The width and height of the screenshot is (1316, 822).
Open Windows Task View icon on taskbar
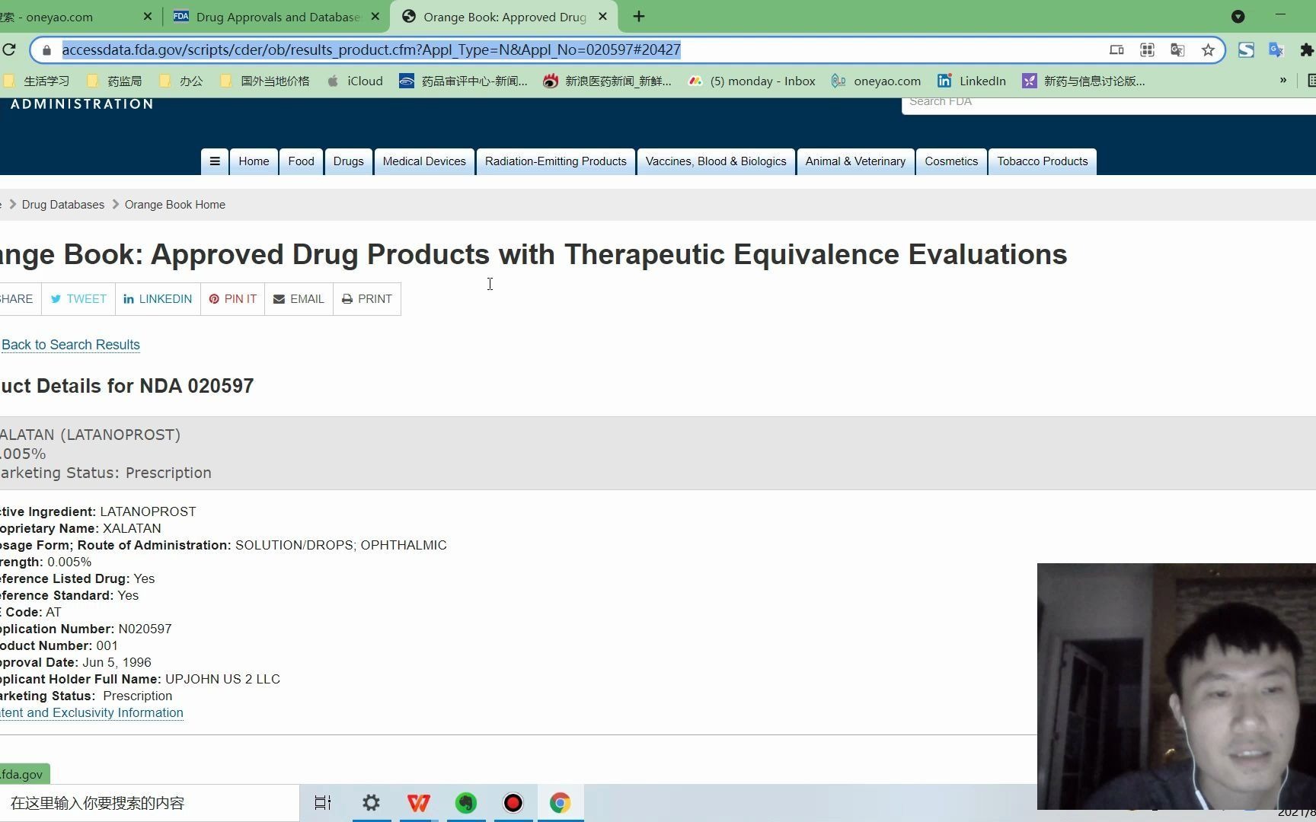(323, 803)
